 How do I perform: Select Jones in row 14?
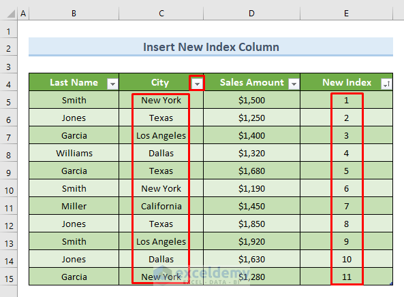pos(74,259)
